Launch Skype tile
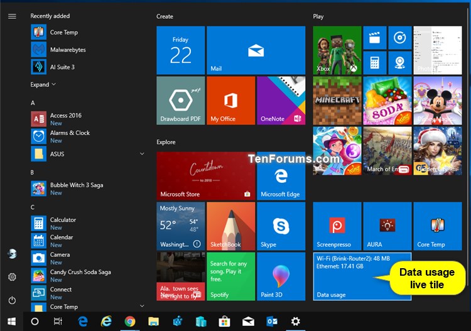The height and width of the screenshot is (331, 471). click(281, 226)
